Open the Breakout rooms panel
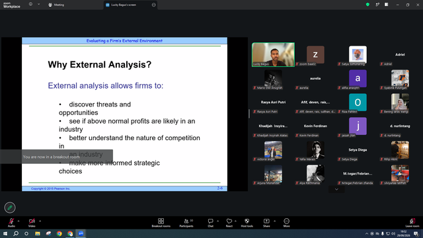This screenshot has height=238, width=423. pyautogui.click(x=161, y=223)
